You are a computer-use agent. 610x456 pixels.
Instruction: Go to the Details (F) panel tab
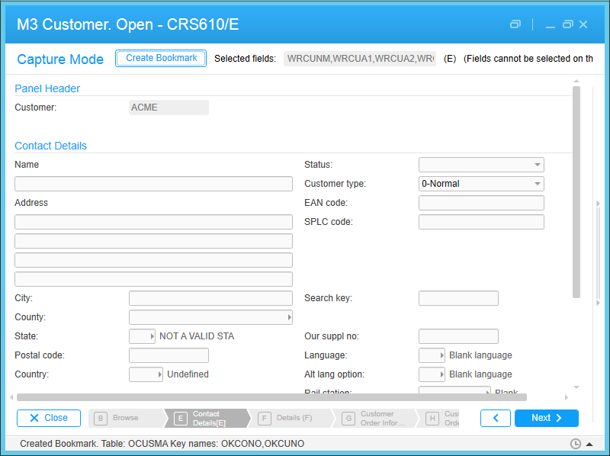[294, 418]
